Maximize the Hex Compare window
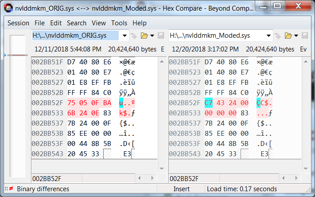The image size is (315, 197). 277,6
